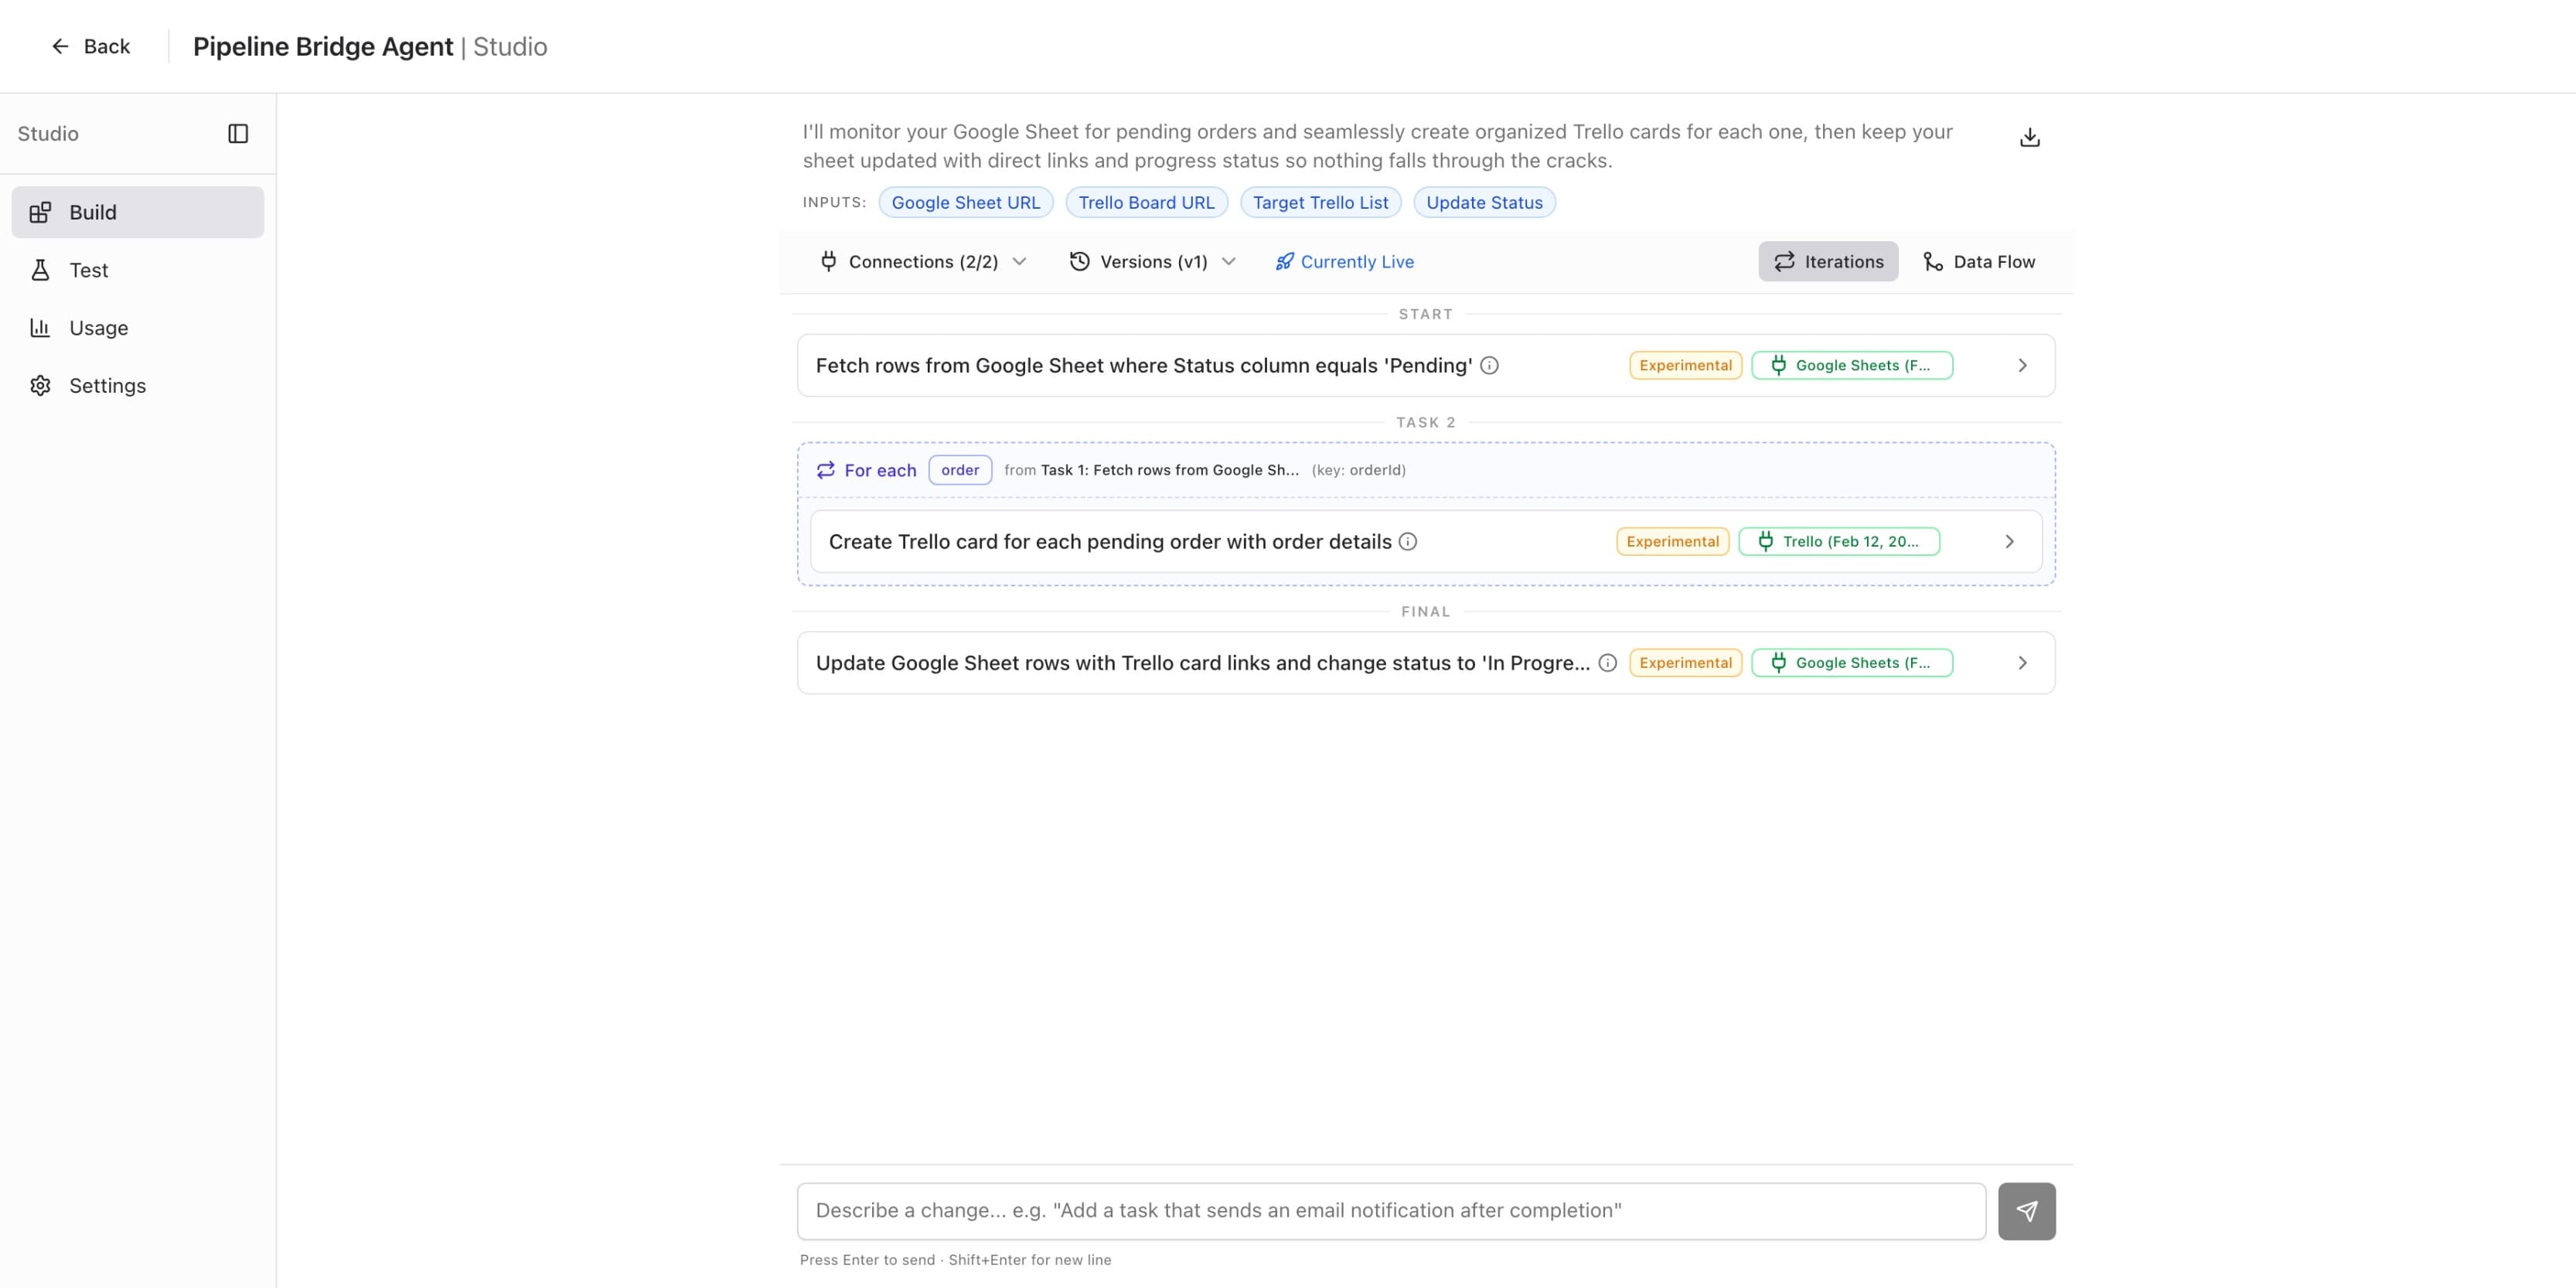Click the For each loop icon in Task 2
This screenshot has height=1288, width=2576.
click(825, 470)
